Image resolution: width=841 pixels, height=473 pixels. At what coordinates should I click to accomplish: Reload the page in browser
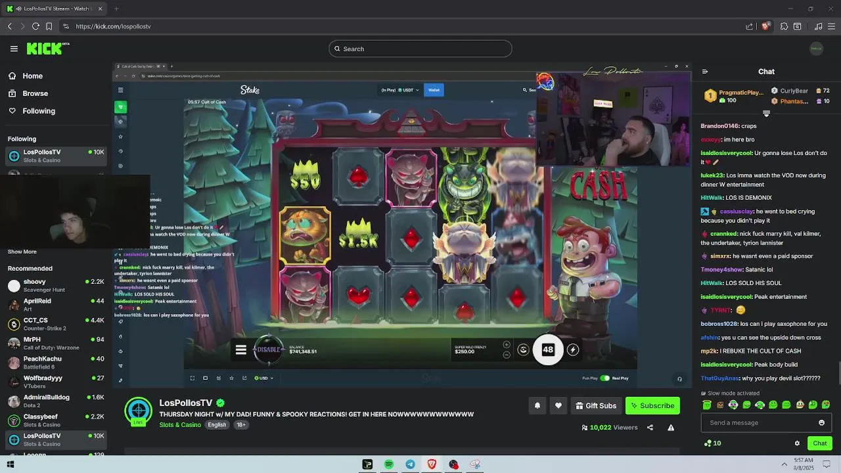35,26
